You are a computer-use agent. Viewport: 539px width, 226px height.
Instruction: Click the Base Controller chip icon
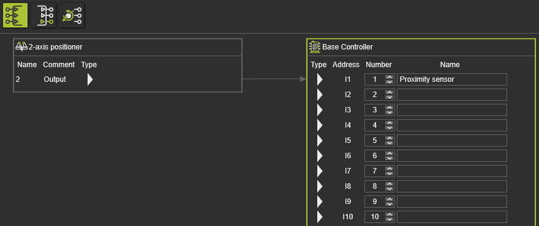tap(315, 47)
